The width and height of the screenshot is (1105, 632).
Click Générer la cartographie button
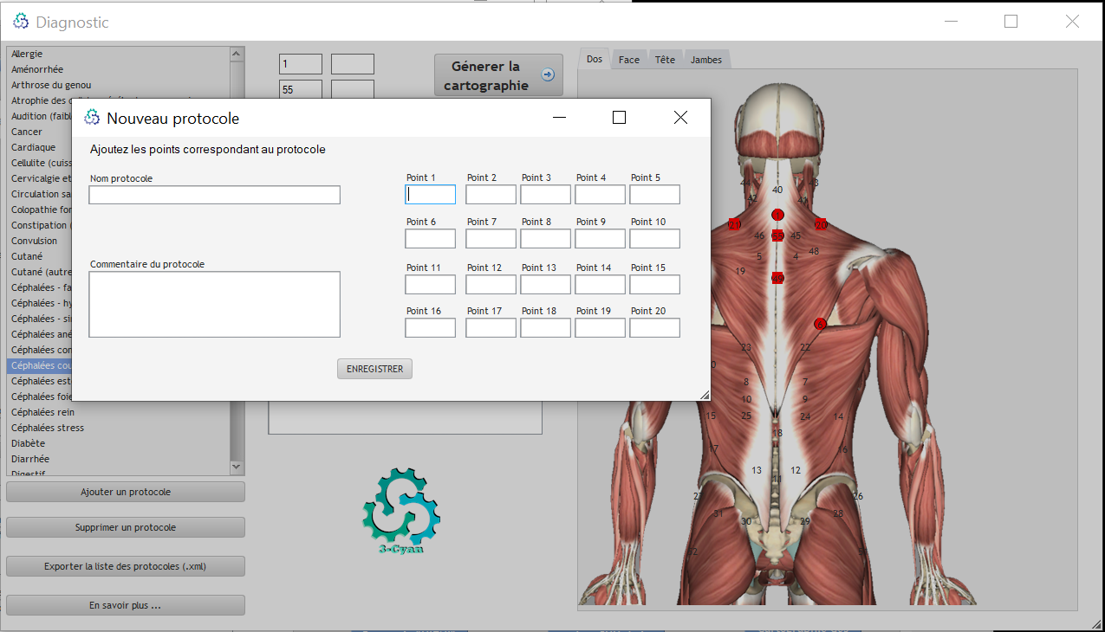pos(498,75)
